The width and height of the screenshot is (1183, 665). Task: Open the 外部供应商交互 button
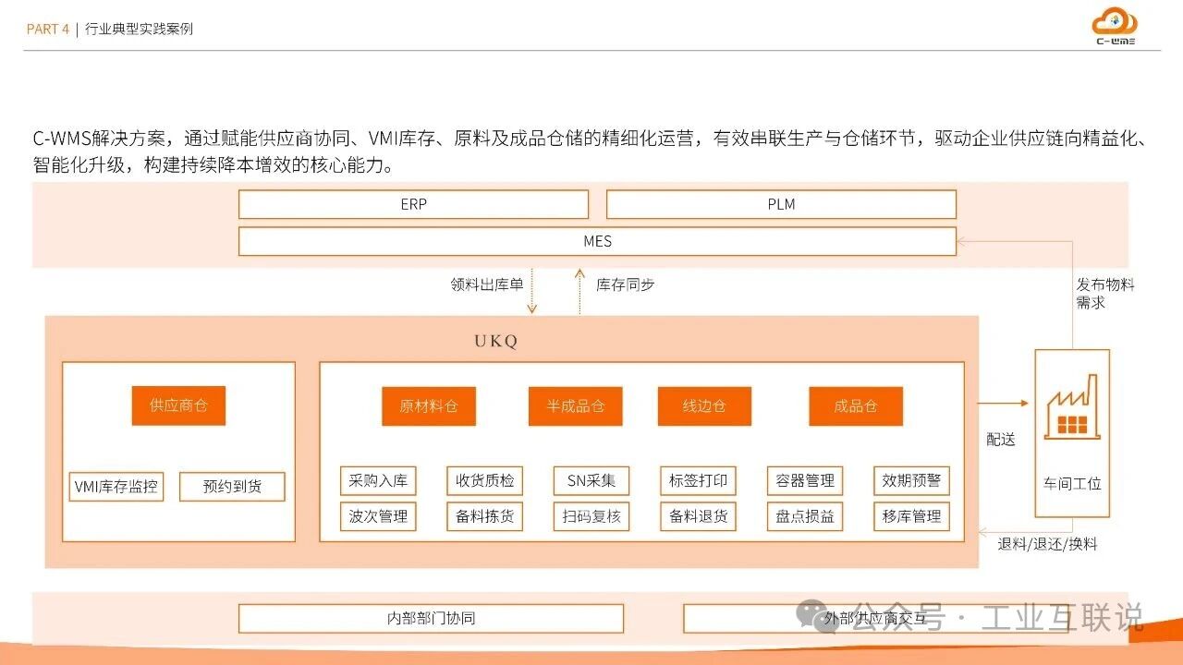872,618
